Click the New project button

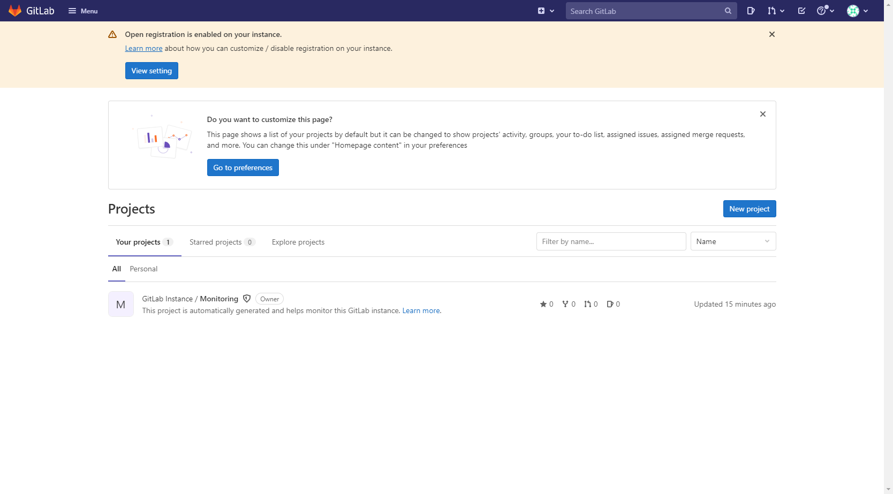point(749,209)
